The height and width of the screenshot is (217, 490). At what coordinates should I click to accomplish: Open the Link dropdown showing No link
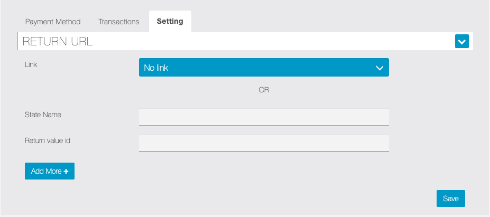click(264, 68)
